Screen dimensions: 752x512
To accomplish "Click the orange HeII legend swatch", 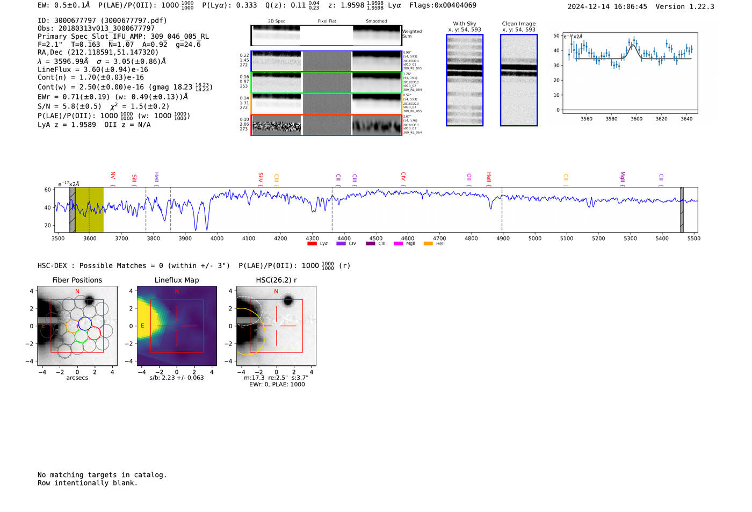I will [428, 244].
